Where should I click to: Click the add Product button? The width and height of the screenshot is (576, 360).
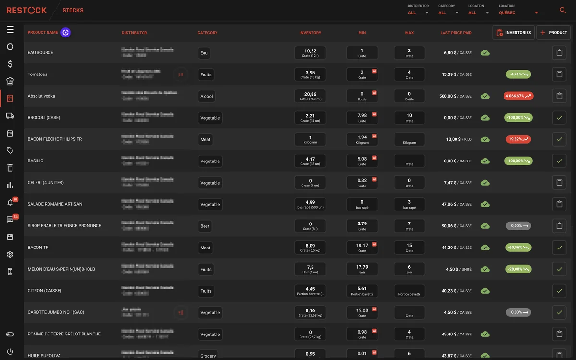pyautogui.click(x=553, y=33)
